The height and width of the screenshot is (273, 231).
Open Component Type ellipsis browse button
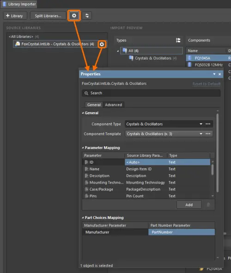[208, 124]
